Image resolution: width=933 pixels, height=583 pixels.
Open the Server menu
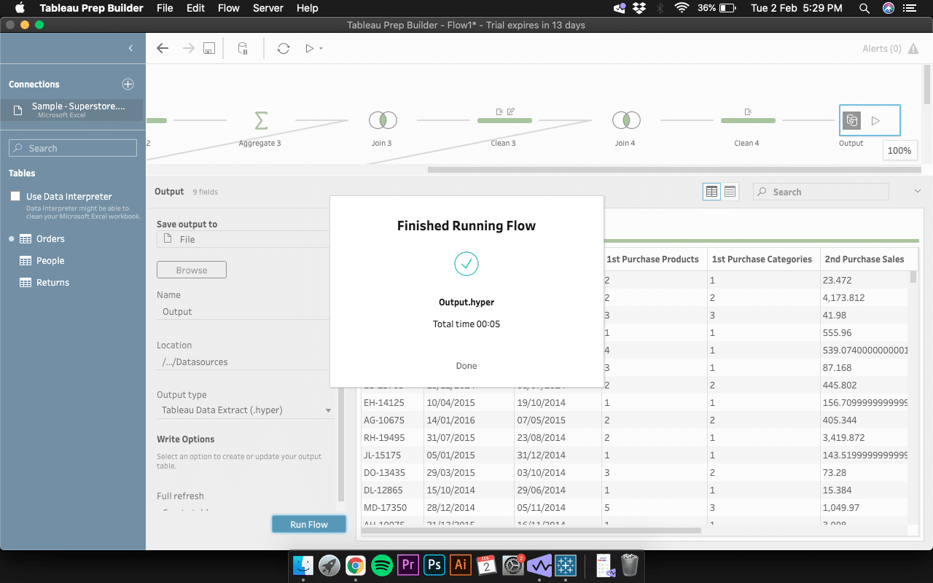point(268,8)
